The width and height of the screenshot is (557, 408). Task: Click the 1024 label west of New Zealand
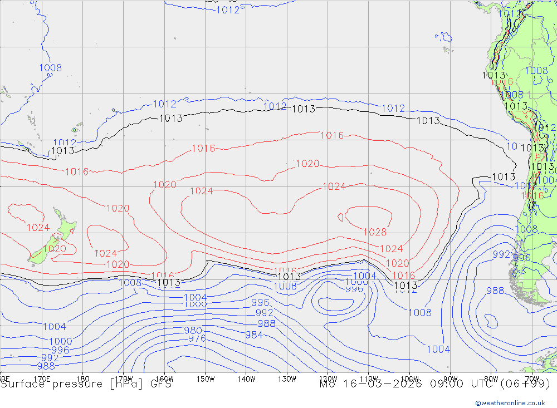pyautogui.click(x=38, y=228)
